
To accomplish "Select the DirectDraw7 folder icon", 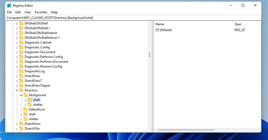I will coord(21,80).
